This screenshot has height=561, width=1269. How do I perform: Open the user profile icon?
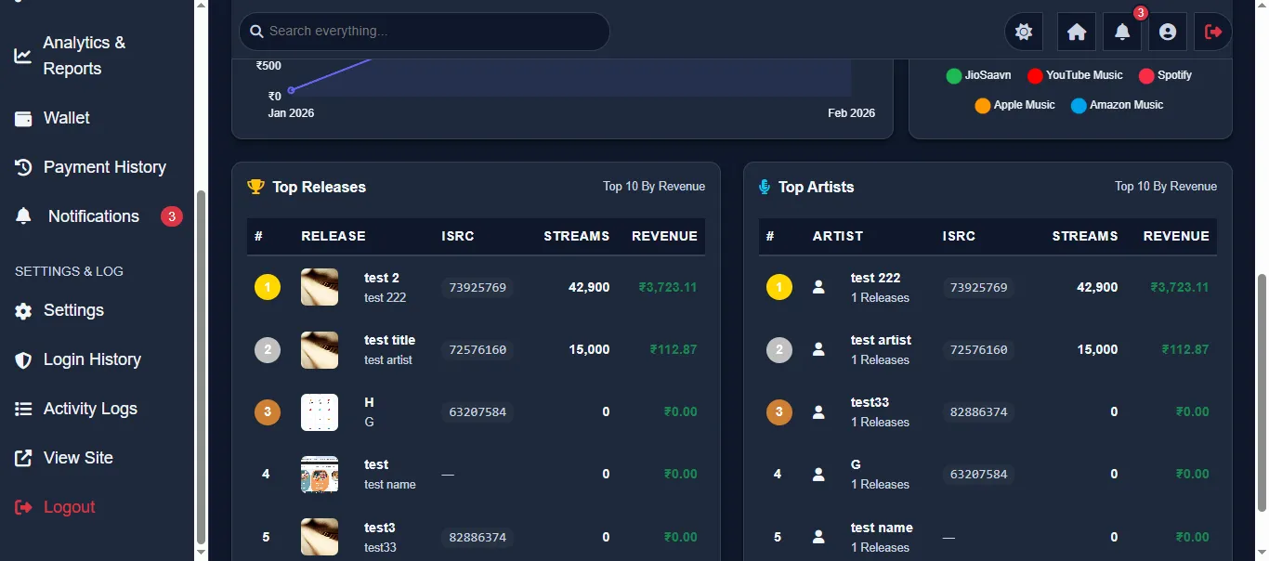(x=1168, y=32)
